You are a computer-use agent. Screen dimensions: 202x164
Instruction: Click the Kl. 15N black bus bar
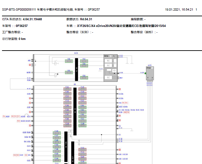[66, 147]
